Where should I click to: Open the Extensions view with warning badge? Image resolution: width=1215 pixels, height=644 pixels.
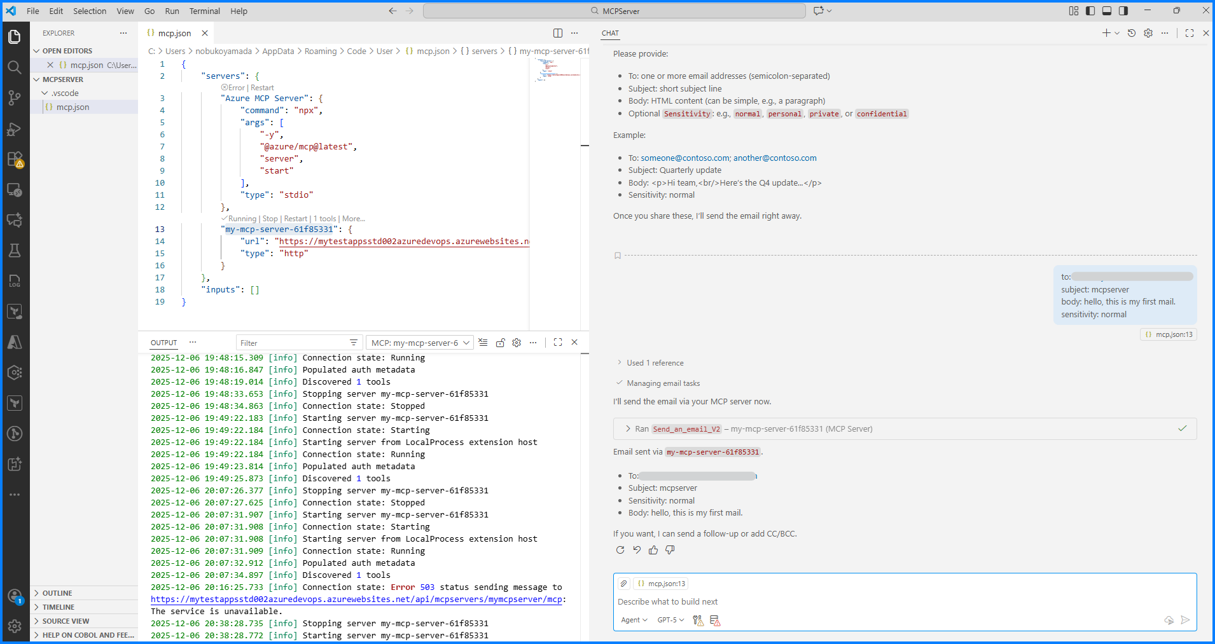click(15, 160)
